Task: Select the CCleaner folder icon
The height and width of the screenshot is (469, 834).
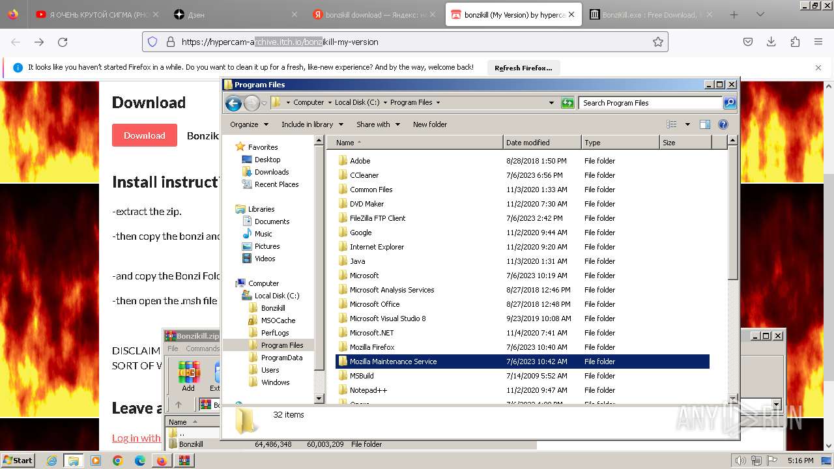Action: (343, 175)
